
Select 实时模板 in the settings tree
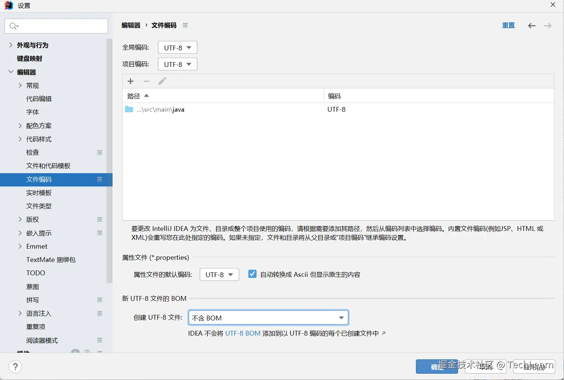[39, 193]
